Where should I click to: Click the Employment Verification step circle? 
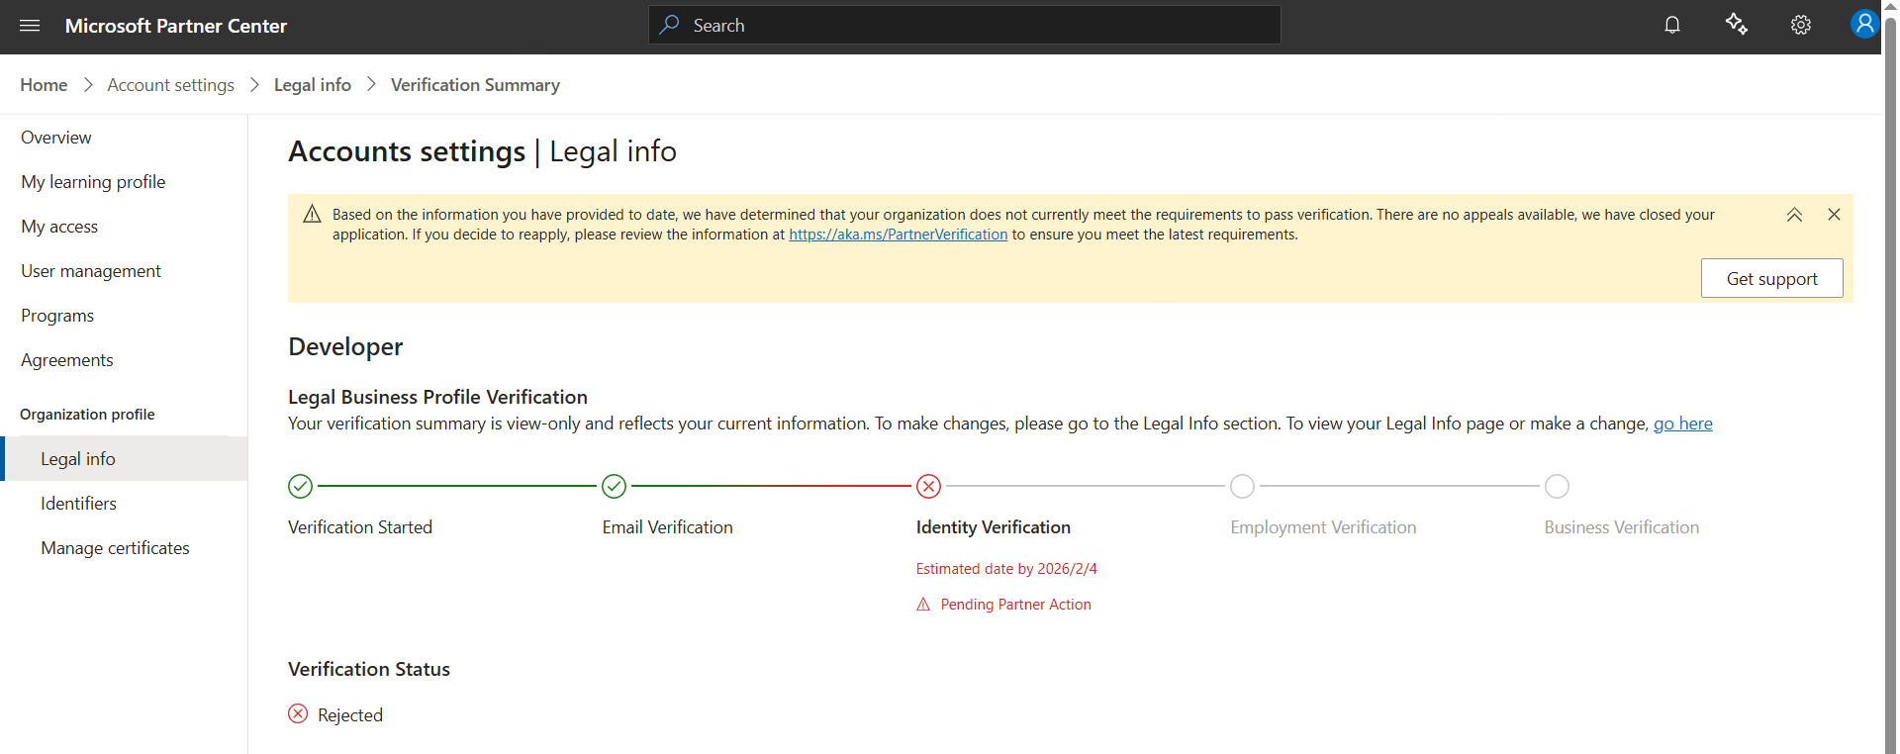click(x=1242, y=486)
